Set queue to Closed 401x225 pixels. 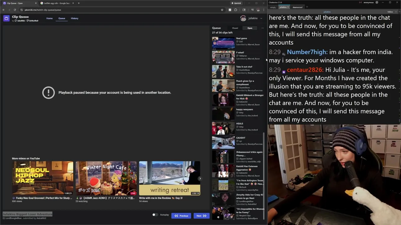coord(235,28)
